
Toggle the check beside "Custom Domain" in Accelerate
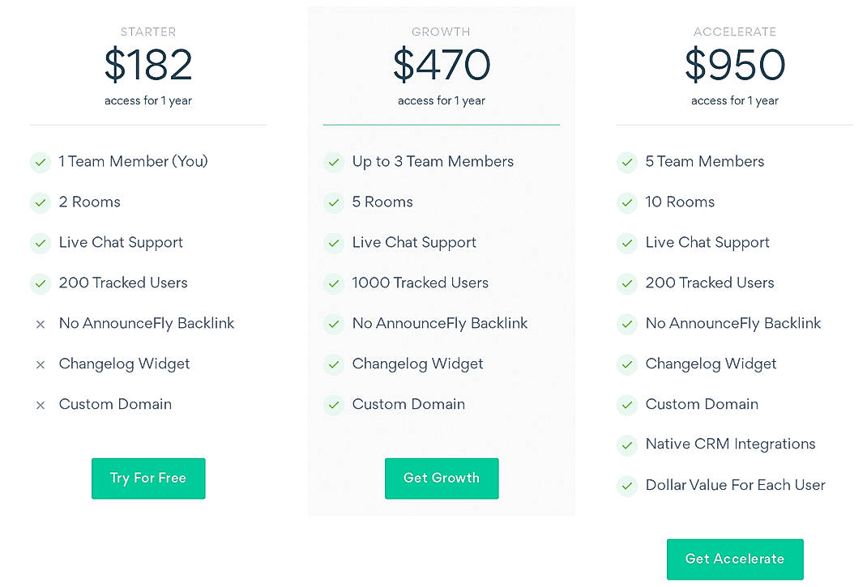[627, 405]
